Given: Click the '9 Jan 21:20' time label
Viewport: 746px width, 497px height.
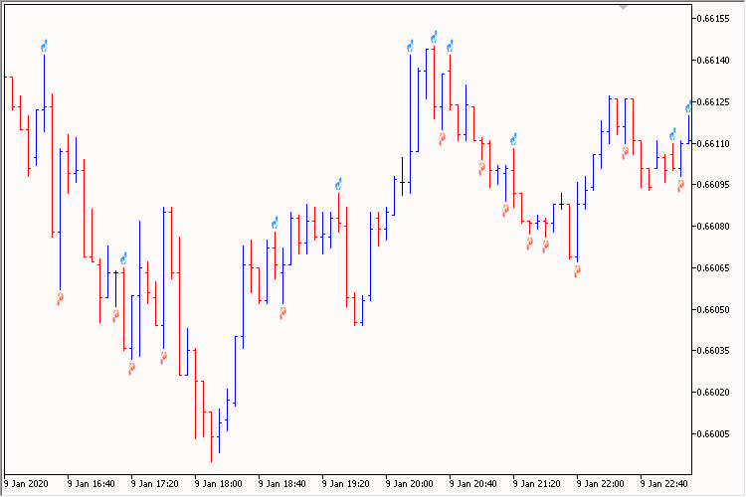Looking at the screenshot, I should 537,484.
